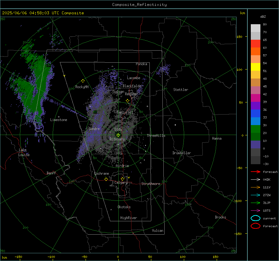
Task: Select the Vulcan city label
Action: 158,231
